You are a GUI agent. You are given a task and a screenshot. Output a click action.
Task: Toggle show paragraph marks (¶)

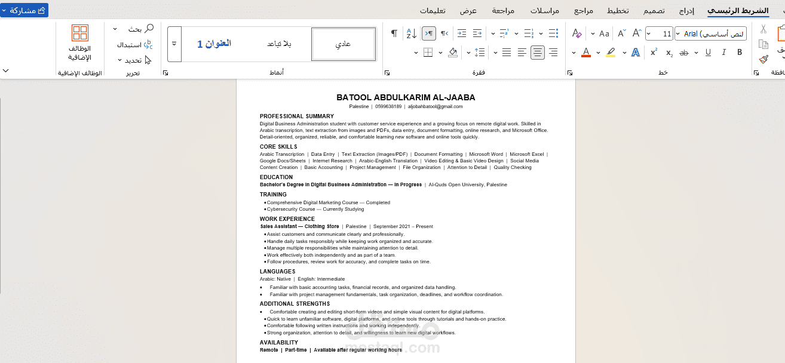point(394,33)
